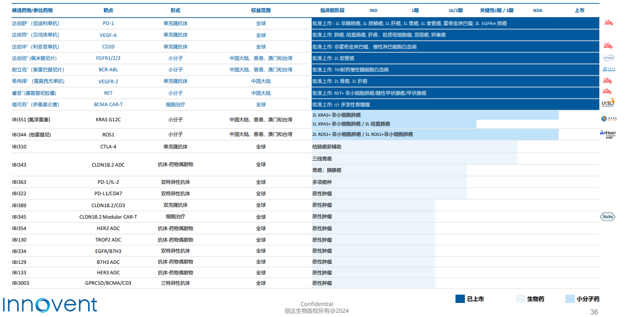Click the IBI310 row label

[19, 147]
